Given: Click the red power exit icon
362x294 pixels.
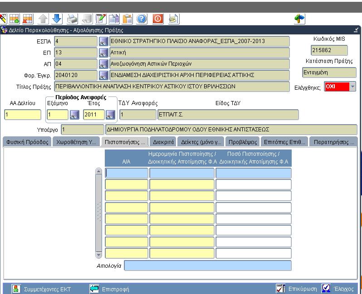Looking at the screenshot, I should point(158,19).
